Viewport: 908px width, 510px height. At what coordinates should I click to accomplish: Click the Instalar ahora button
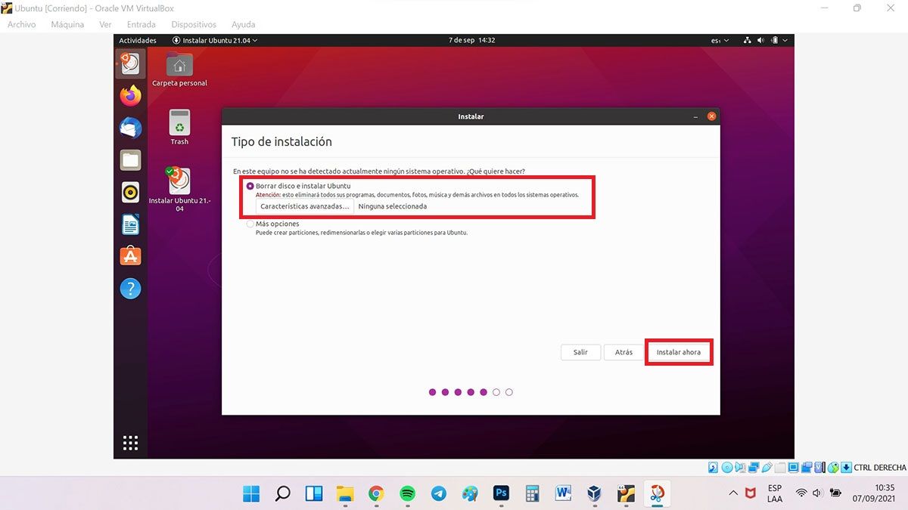pos(678,352)
